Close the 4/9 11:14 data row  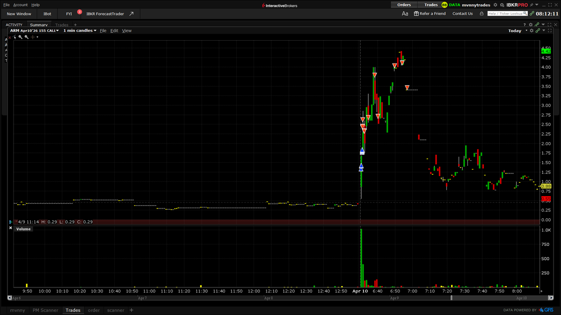coord(16,222)
